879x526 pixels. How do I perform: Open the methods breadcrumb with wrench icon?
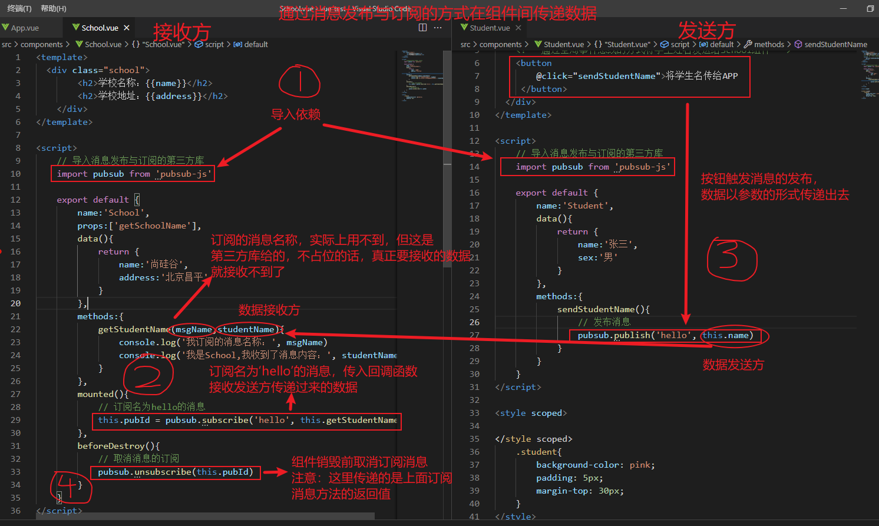tap(764, 44)
